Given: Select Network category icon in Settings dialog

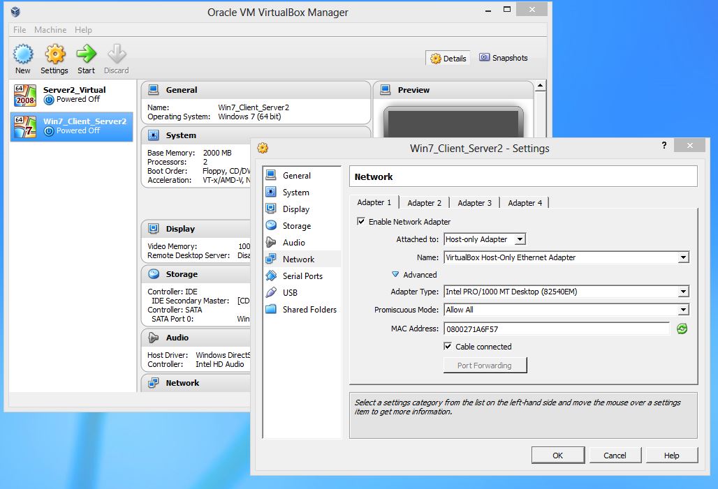Looking at the screenshot, I should click(271, 259).
